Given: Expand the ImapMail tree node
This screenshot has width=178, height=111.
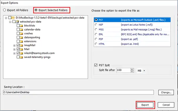Looking at the screenshot, I should point(14,45).
